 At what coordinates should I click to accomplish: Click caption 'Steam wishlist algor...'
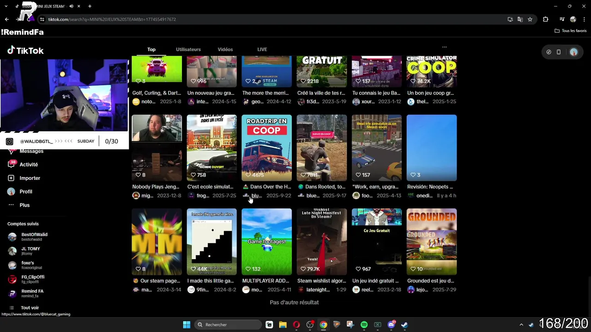pyautogui.click(x=321, y=281)
